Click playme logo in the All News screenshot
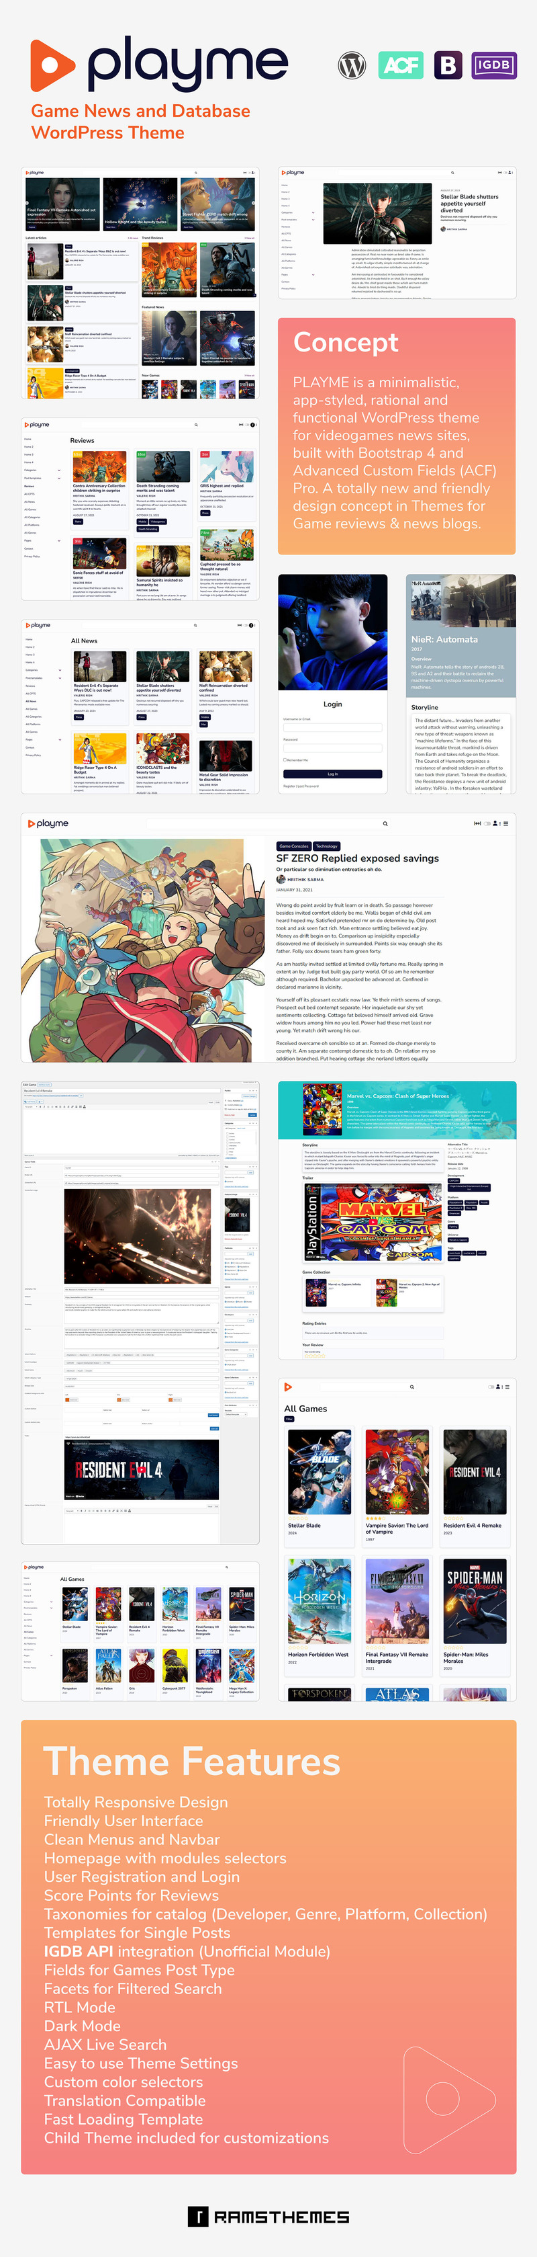537x2257 pixels. coord(38,626)
